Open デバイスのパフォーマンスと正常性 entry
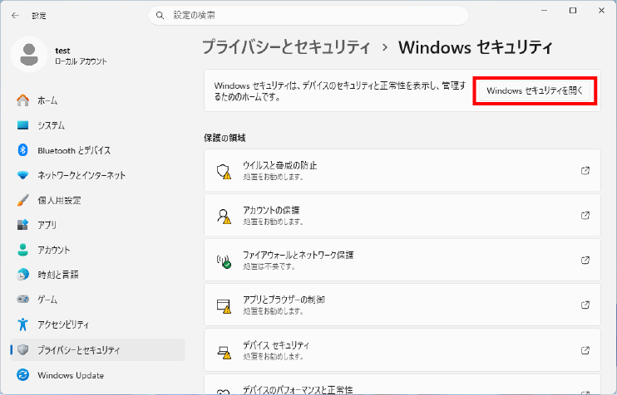 click(x=402, y=384)
